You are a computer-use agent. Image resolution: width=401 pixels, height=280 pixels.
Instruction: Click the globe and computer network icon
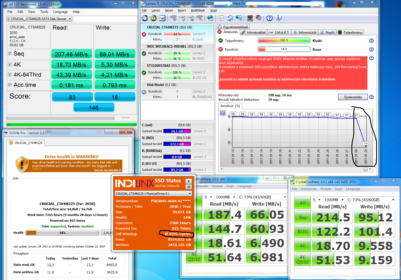(239, 18)
